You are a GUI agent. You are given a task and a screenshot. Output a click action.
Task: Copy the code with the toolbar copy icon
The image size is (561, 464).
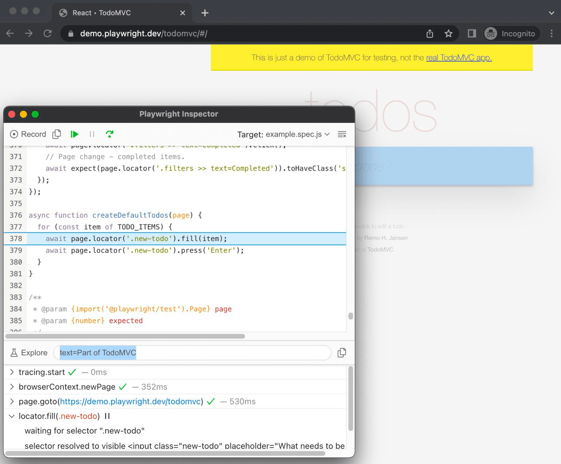click(x=57, y=134)
